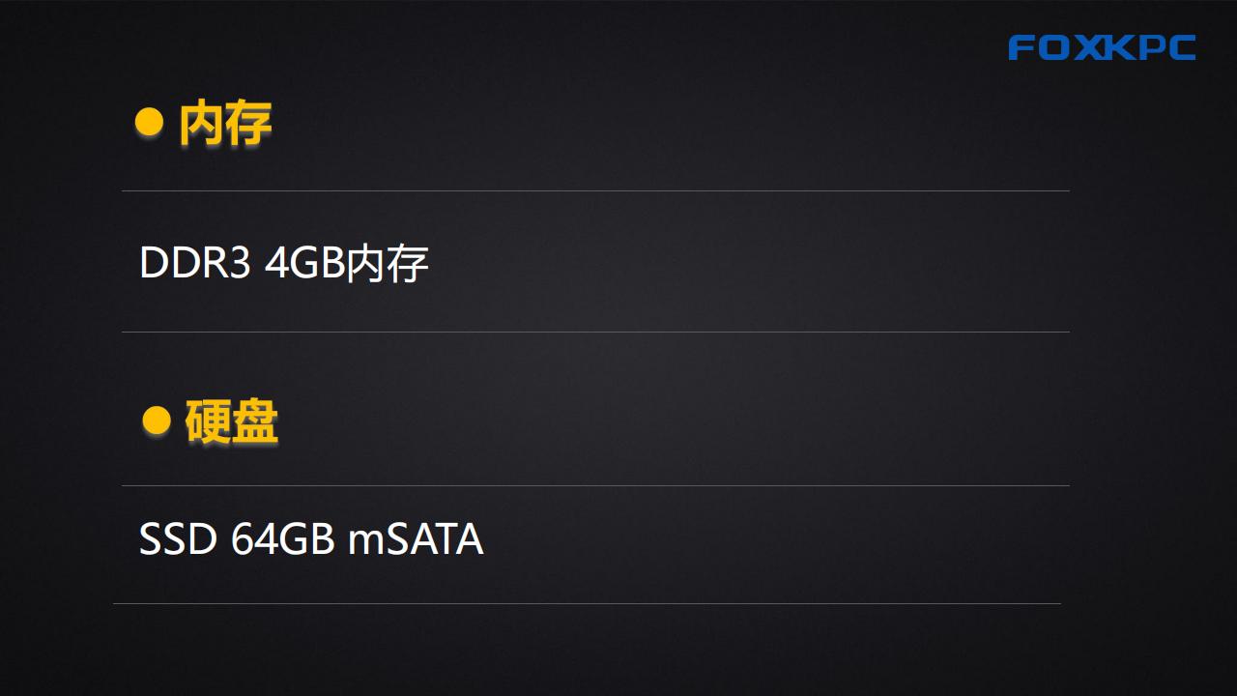Click the yellow bullet beside 硬盘

point(157,420)
